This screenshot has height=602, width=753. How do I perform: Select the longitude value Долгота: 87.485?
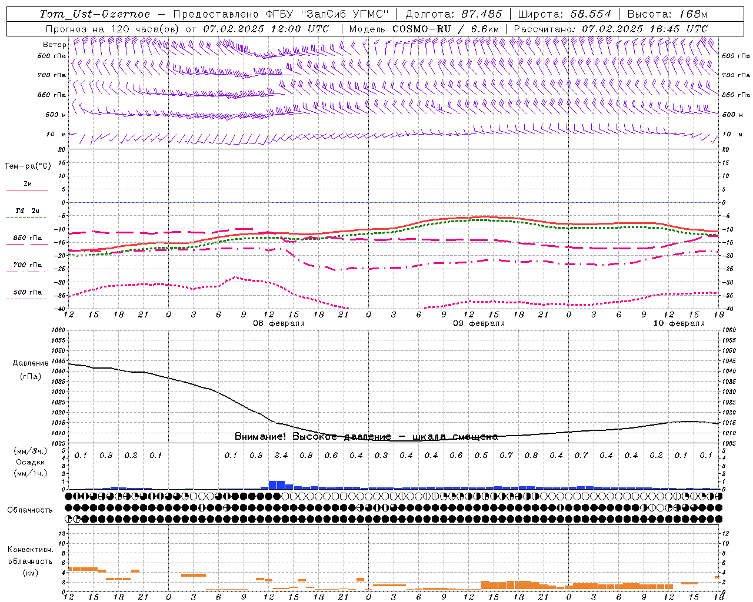pos(454,14)
